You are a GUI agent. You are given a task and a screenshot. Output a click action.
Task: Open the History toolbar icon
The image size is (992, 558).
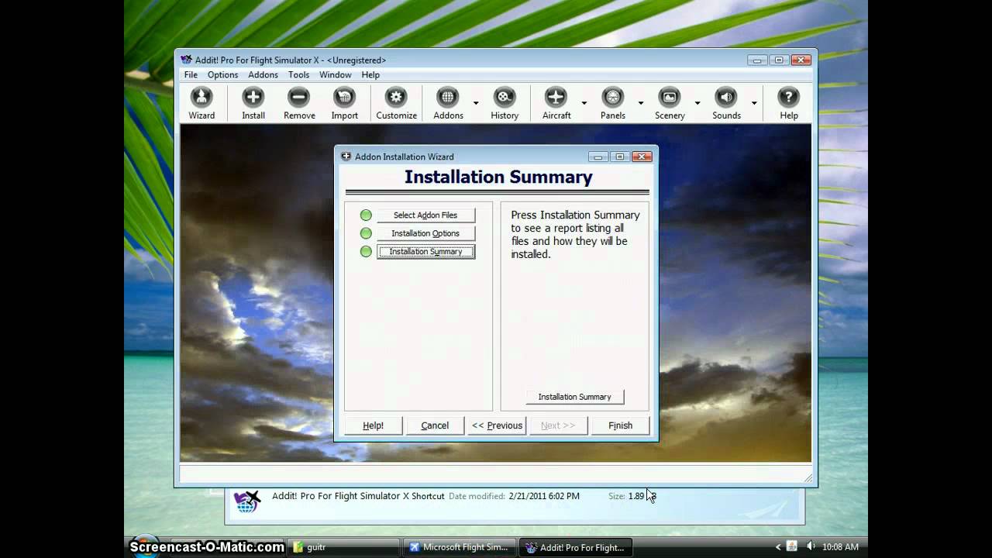[505, 97]
